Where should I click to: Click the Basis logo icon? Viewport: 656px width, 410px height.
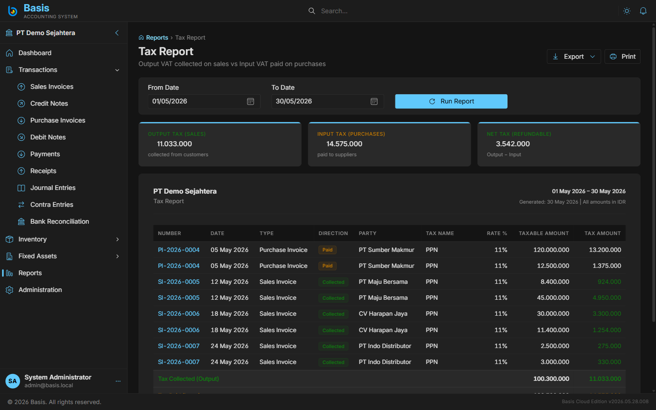coord(13,11)
